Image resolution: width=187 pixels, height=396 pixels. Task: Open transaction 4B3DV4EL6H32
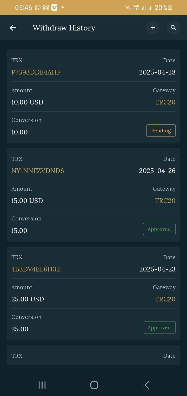(36, 269)
